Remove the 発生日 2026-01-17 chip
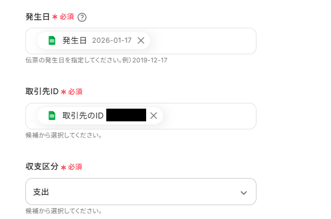This screenshot has height=219, width=331. [141, 40]
